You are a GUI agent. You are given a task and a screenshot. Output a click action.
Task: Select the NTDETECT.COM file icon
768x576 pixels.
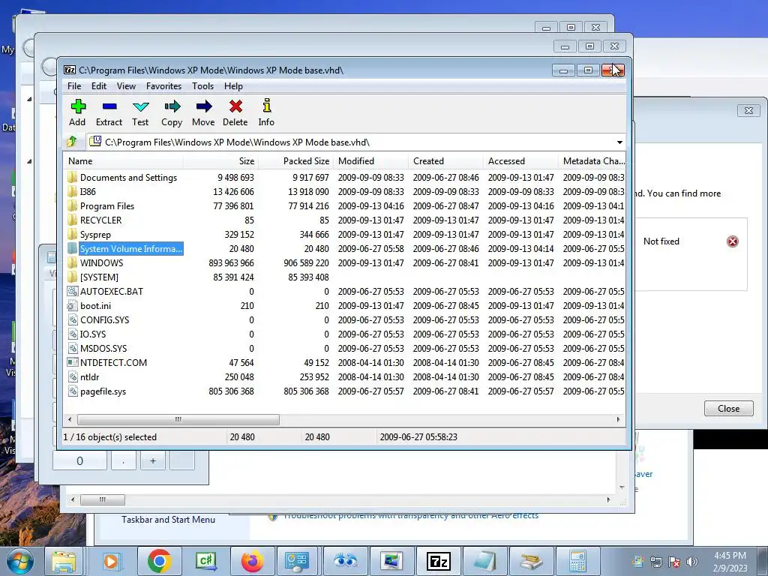coord(73,362)
